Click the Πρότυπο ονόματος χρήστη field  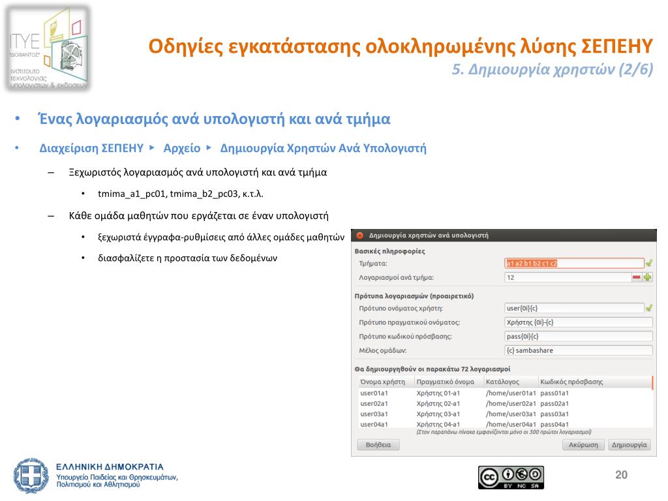click(574, 308)
